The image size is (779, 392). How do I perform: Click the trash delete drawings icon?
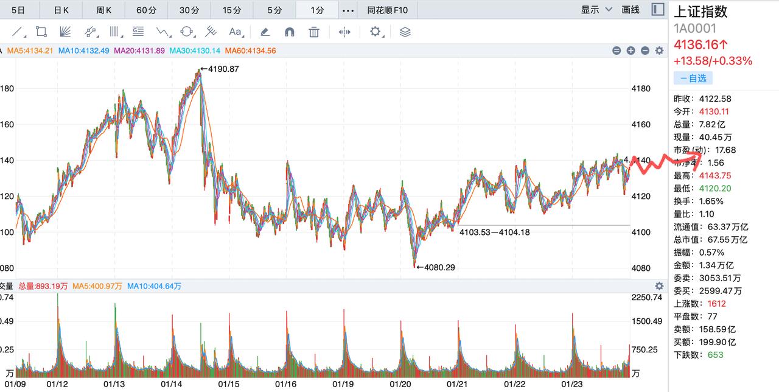point(314,32)
